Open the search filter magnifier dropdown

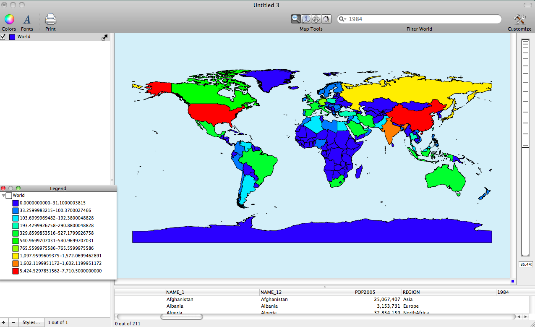(x=342, y=19)
